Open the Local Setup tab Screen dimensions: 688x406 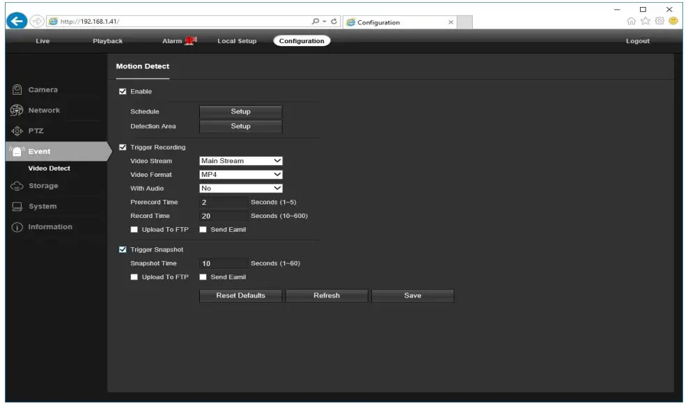point(237,41)
